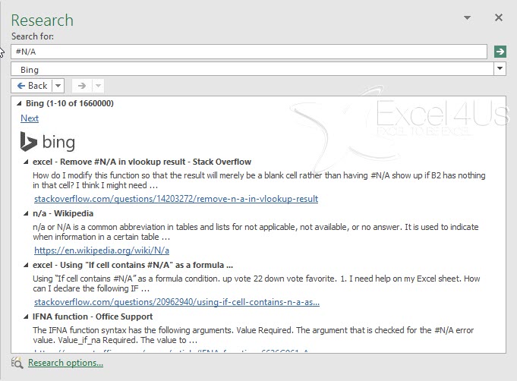Click the Search for input field
517x381 pixels.
tap(249, 52)
